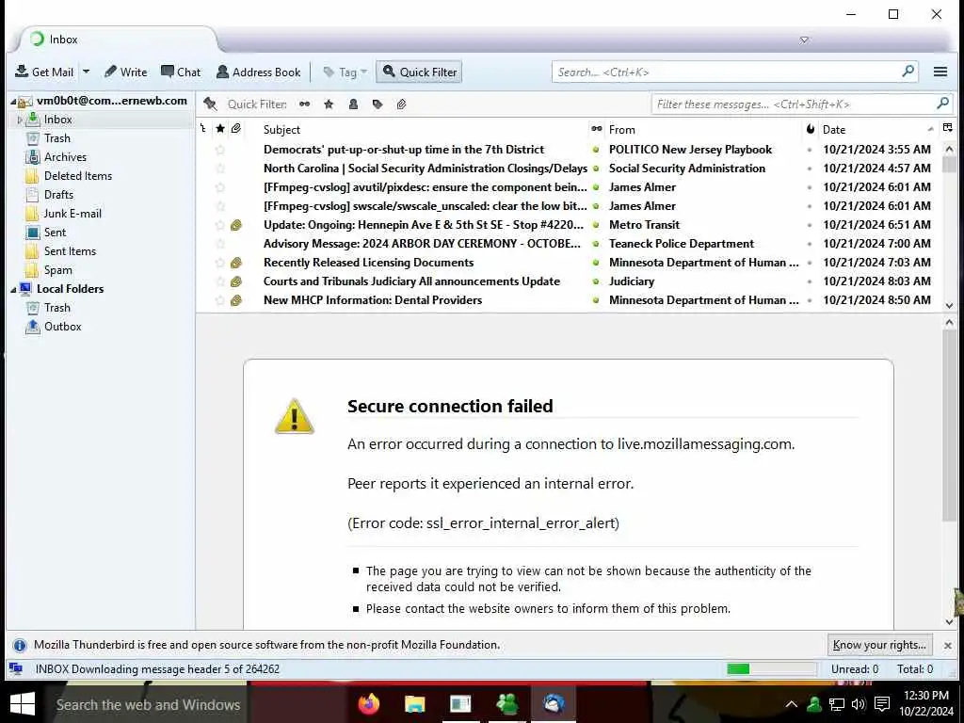The height and width of the screenshot is (723, 964).
Task: Click the Get Mail button
Action: click(43, 72)
